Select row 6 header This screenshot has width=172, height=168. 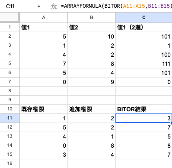click(x=10, y=73)
